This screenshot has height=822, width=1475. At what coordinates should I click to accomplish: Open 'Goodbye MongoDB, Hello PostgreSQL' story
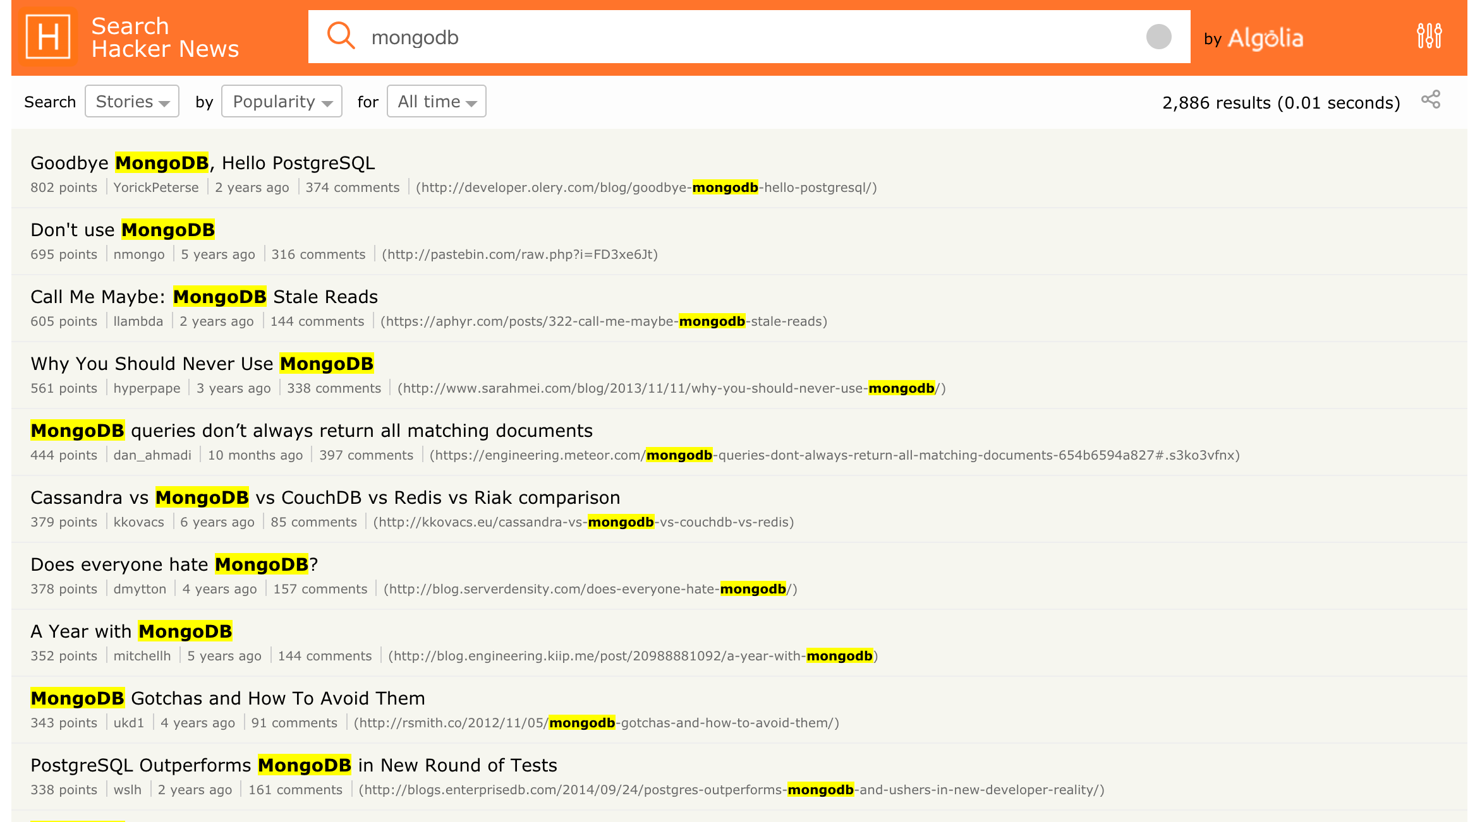[x=202, y=163]
